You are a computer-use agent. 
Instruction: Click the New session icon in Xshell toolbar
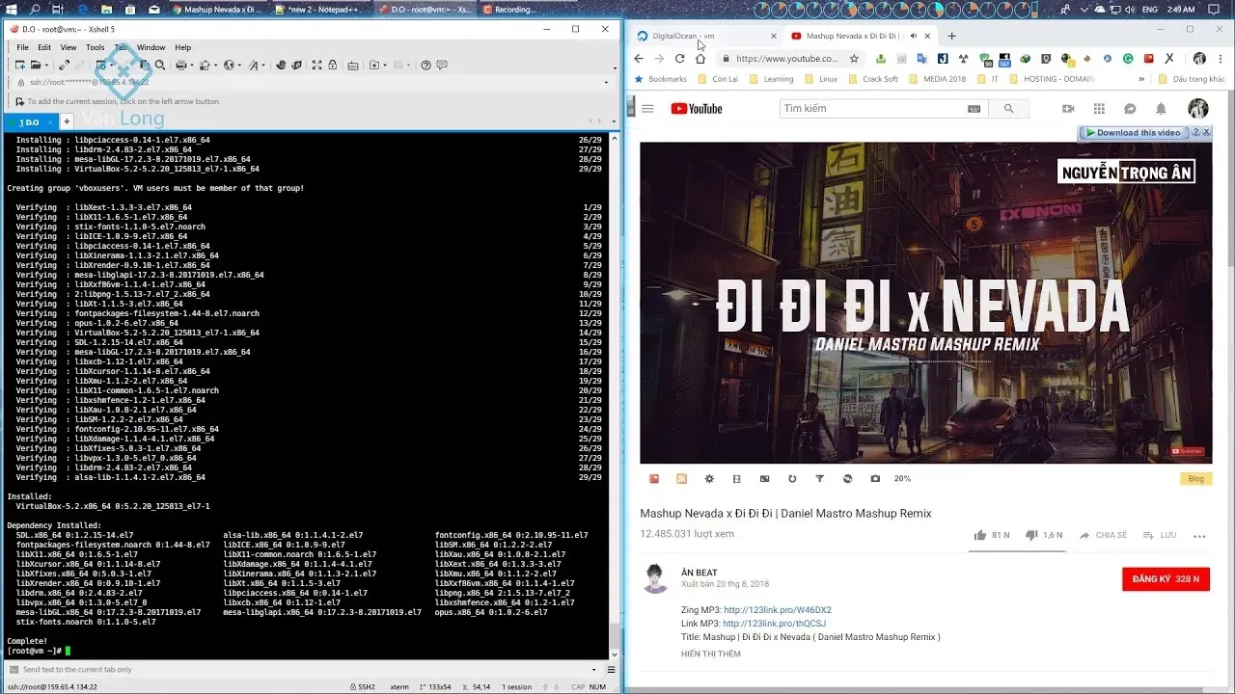[19, 66]
